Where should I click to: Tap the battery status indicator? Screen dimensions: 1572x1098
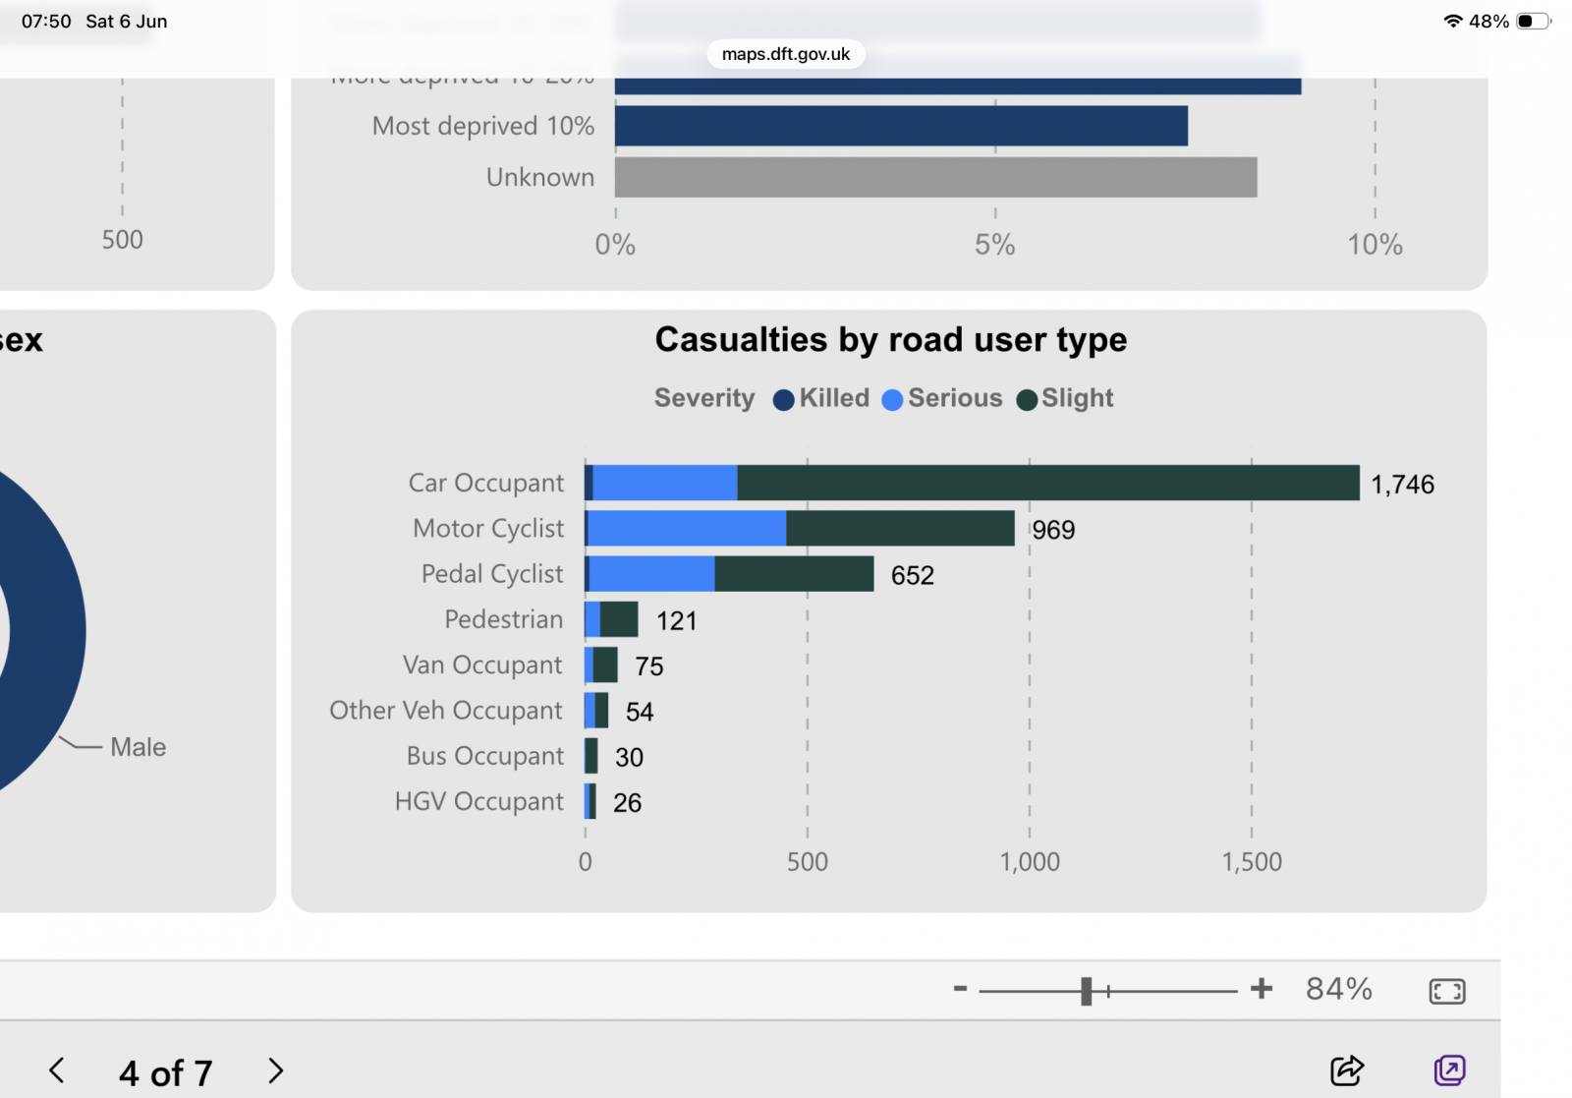pyautogui.click(x=1533, y=21)
